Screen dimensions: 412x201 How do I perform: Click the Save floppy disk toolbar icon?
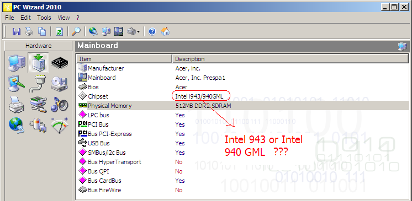tap(16, 32)
